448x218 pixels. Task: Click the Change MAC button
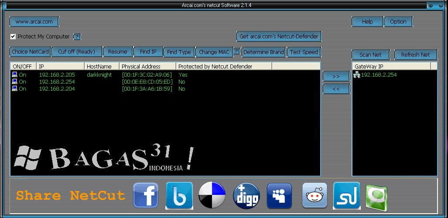214,52
